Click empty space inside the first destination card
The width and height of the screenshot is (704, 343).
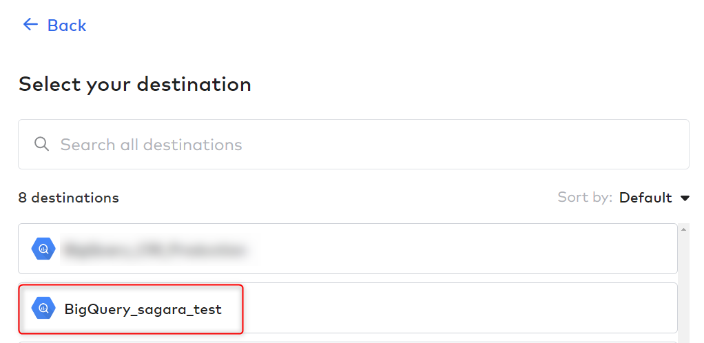(x=467, y=249)
